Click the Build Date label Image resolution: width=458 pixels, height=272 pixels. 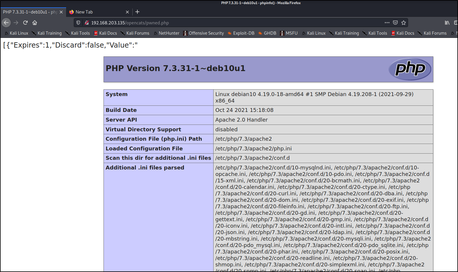121,110
